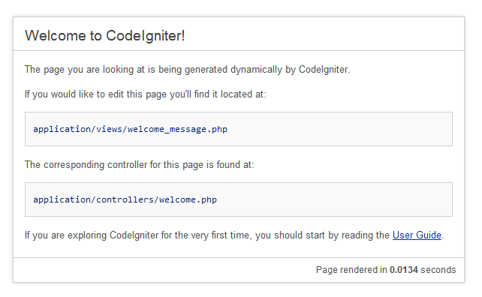Click 'If you are exploring CodeIgniter' sentence
Image resolution: width=482 pixels, height=297 pixels.
(234, 235)
